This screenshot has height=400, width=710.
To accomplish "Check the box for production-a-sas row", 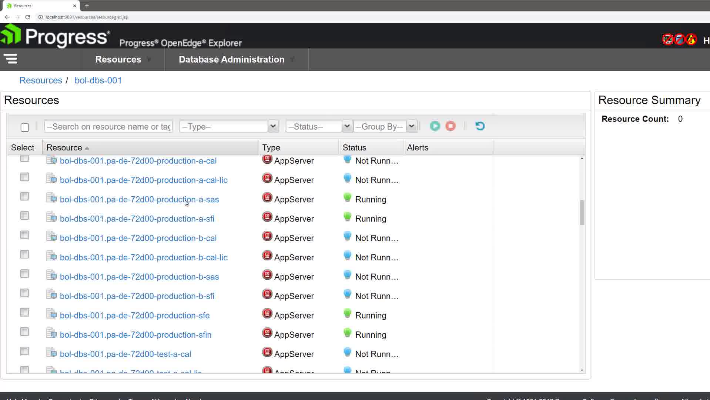I will click(24, 196).
